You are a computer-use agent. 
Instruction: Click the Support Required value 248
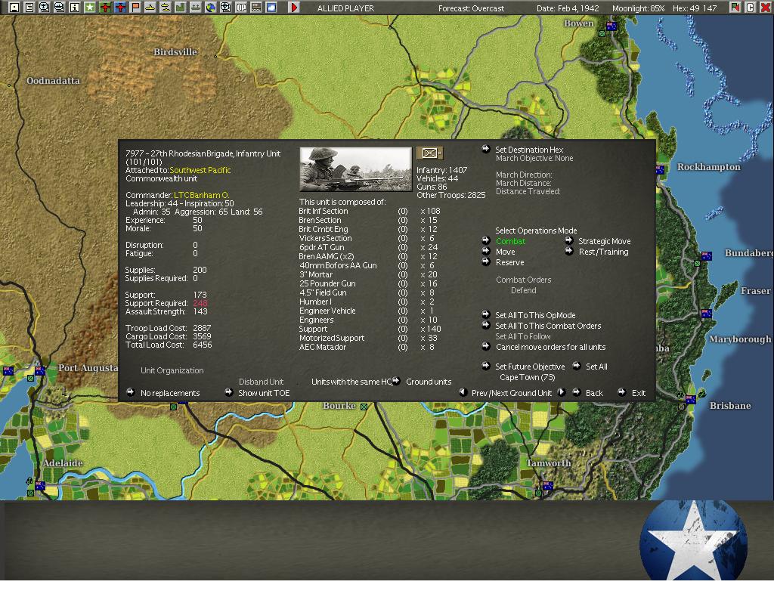(x=200, y=303)
